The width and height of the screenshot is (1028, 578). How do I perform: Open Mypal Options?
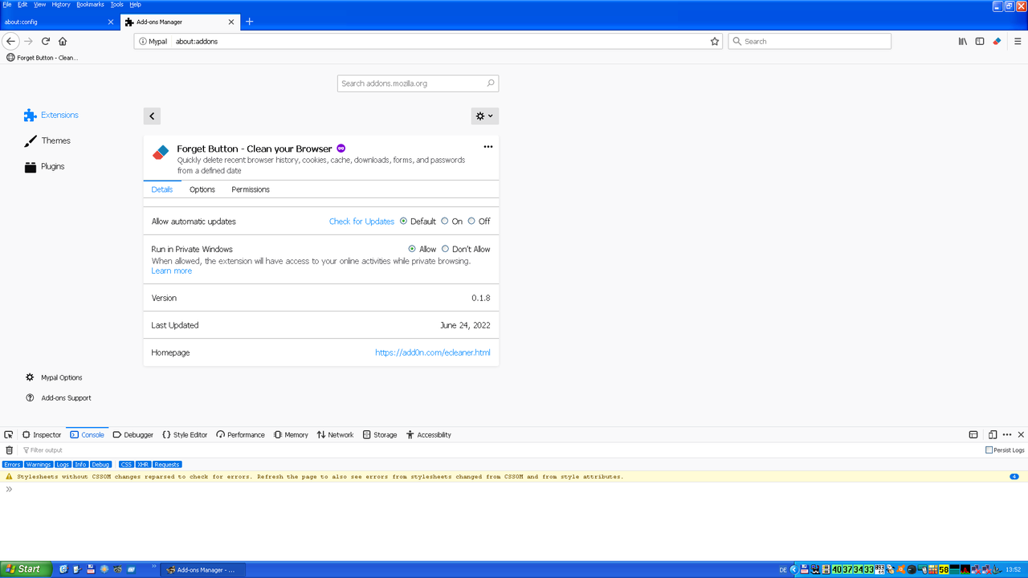click(x=54, y=377)
